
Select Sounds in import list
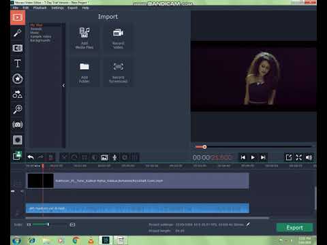(36, 29)
